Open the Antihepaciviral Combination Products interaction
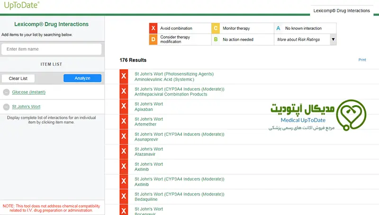The height and width of the screenshot is (215, 379). pos(180,91)
